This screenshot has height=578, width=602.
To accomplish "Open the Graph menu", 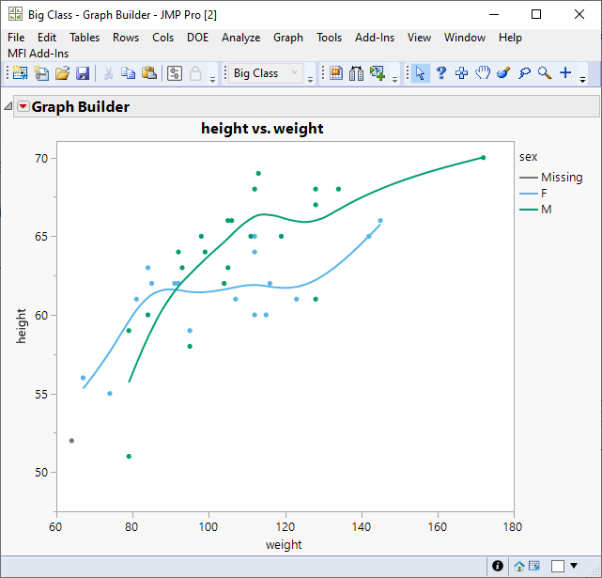I will click(288, 38).
